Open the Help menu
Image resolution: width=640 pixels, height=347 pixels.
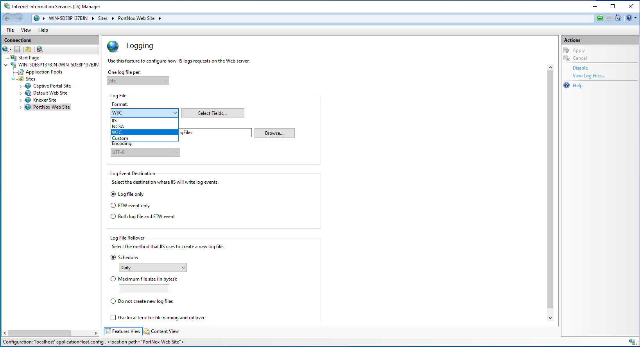[43, 30]
